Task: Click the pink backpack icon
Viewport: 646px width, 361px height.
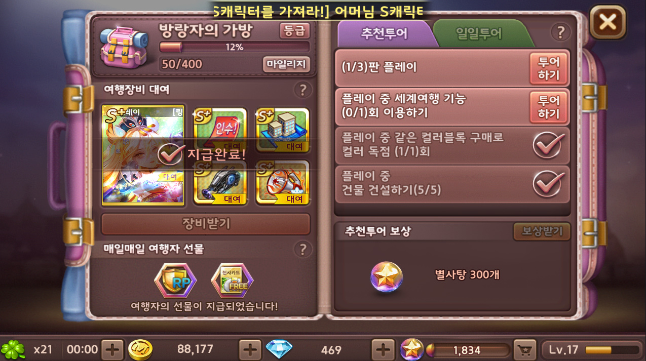Action: click(x=123, y=46)
